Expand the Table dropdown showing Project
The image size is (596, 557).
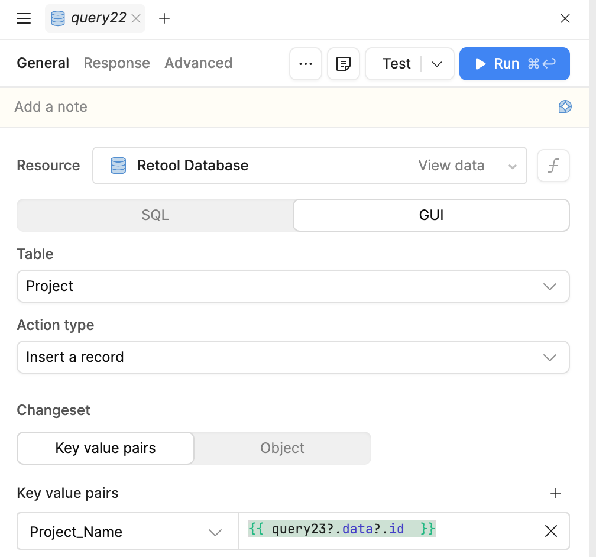(x=293, y=286)
